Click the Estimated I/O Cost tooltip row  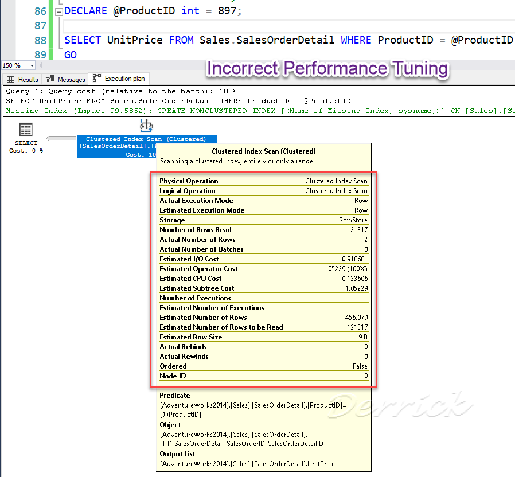(x=264, y=259)
